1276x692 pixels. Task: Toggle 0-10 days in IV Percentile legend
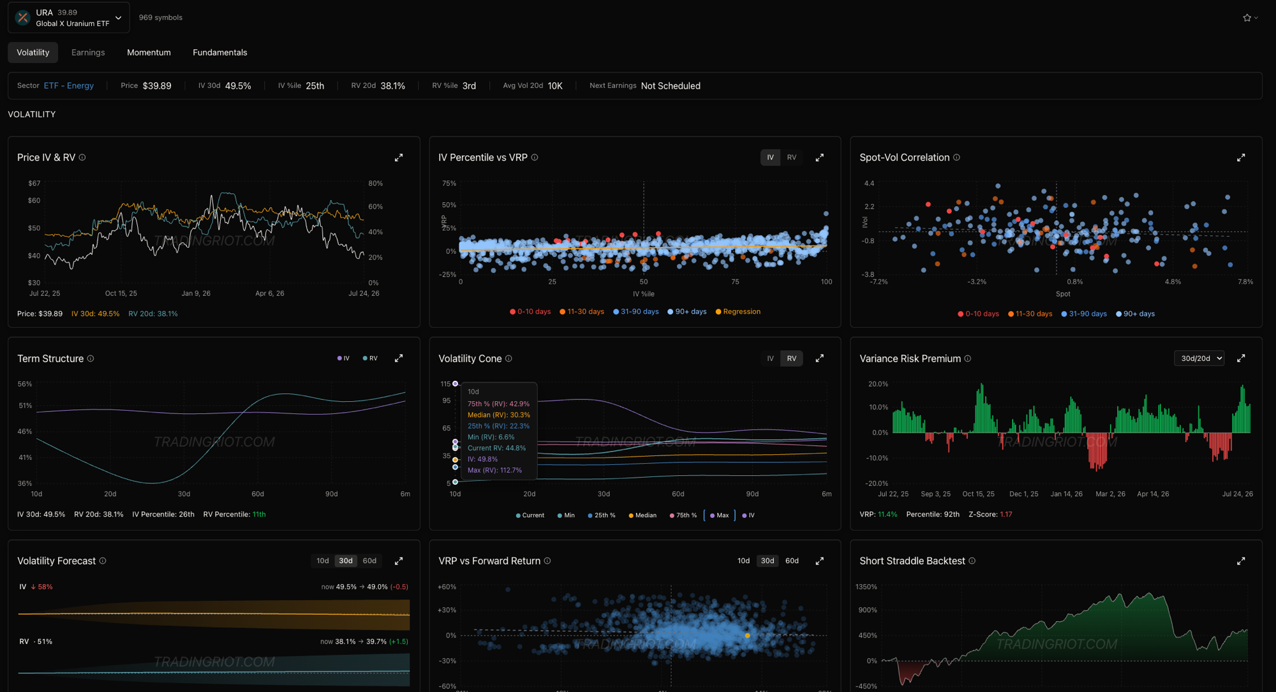530,312
